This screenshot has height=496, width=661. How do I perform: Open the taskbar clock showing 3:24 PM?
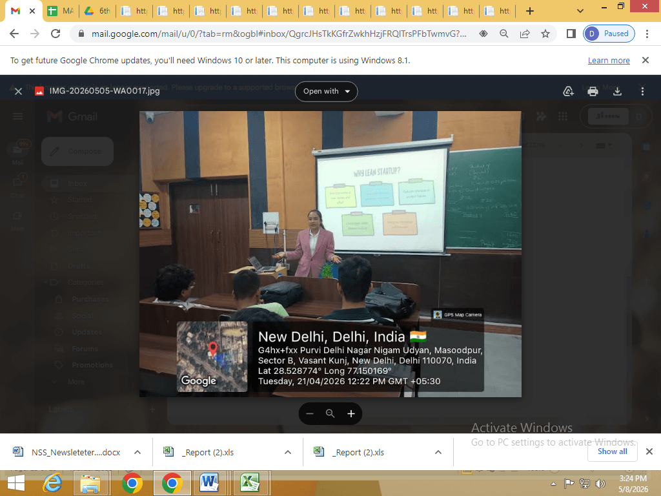pyautogui.click(x=633, y=484)
